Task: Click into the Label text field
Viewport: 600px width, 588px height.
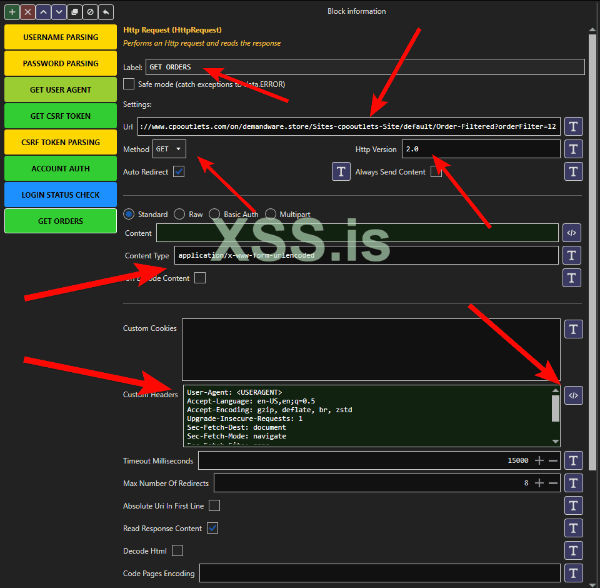Action: 365,67
